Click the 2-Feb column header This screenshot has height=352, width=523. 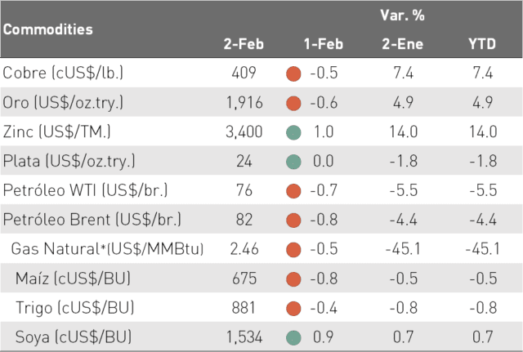pos(244,44)
